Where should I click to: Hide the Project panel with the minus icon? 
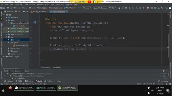click(27, 11)
